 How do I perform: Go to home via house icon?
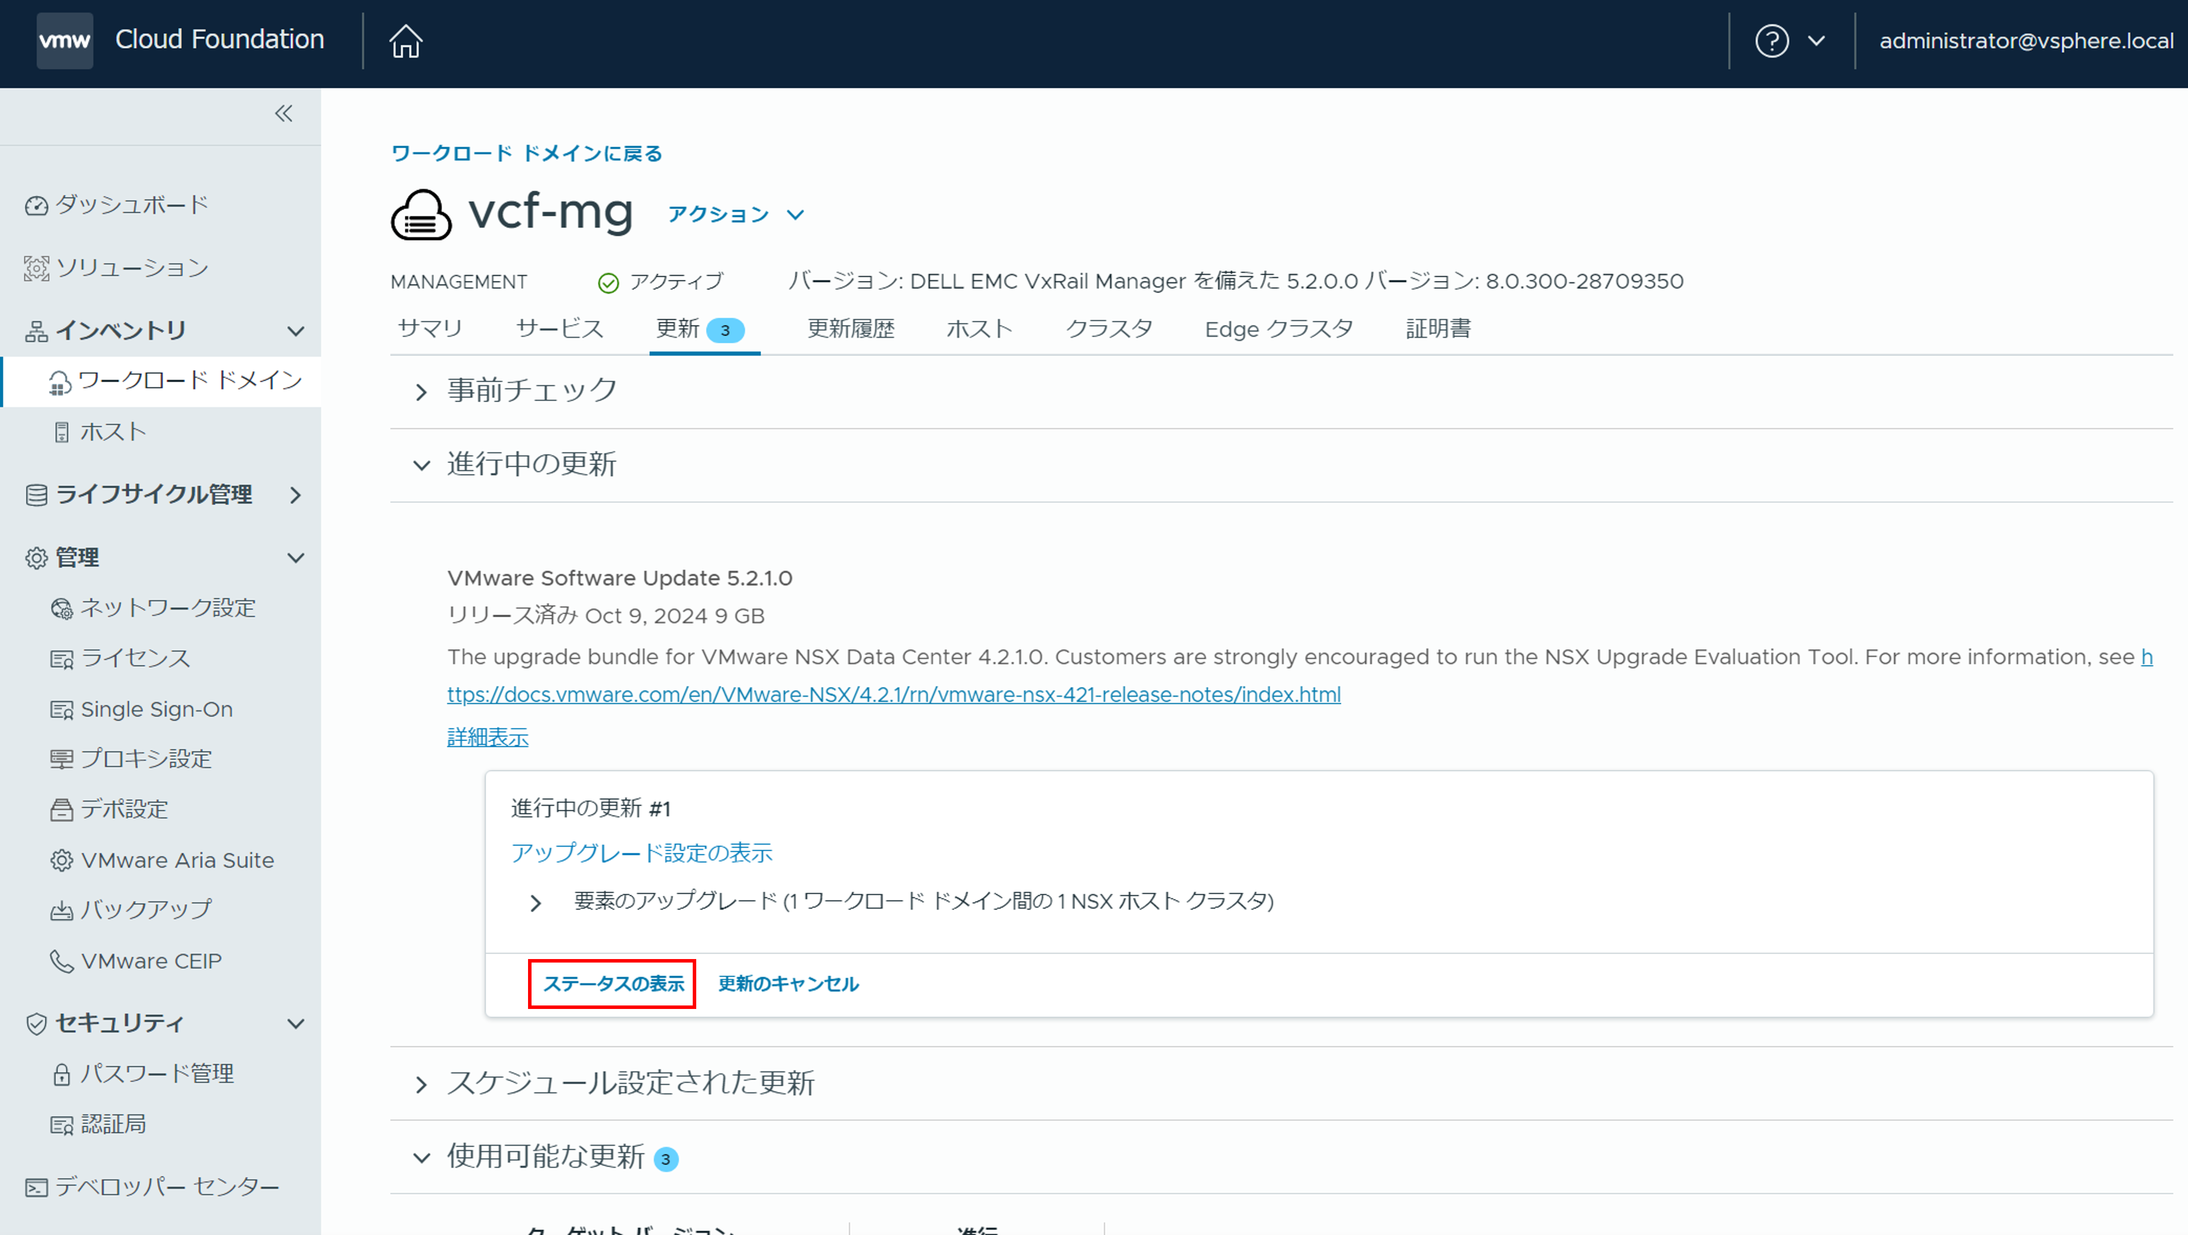point(406,40)
